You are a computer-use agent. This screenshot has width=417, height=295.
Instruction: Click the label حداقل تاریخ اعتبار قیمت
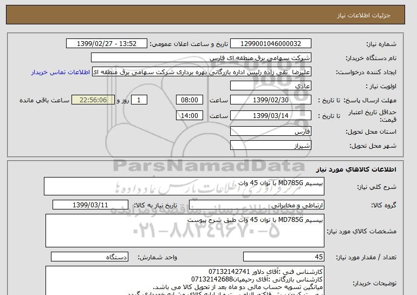[x=373, y=116]
